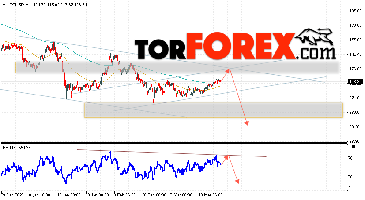Screen dimensions: 365x200
Task: Click the 170.60 price scale label
Action: click(355, 25)
